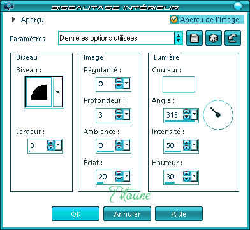Increase the Profondeur value
Screen dimensions: 250x230
pos(119,112)
